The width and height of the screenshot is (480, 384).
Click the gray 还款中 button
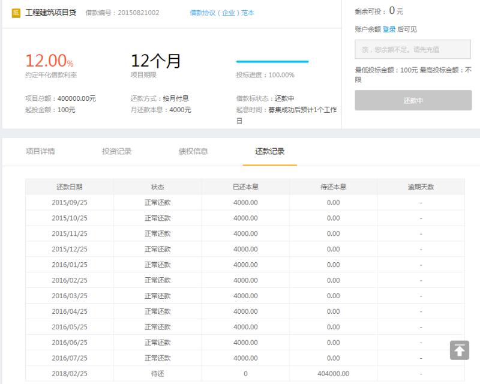point(413,100)
